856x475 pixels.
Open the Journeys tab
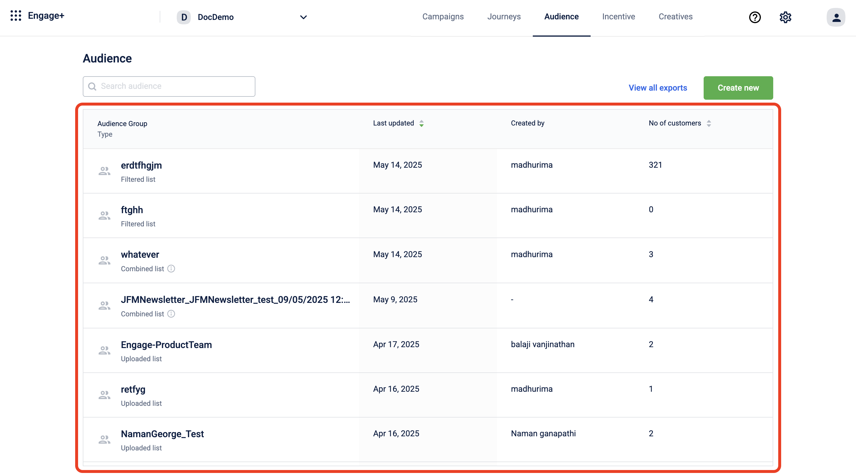504,17
